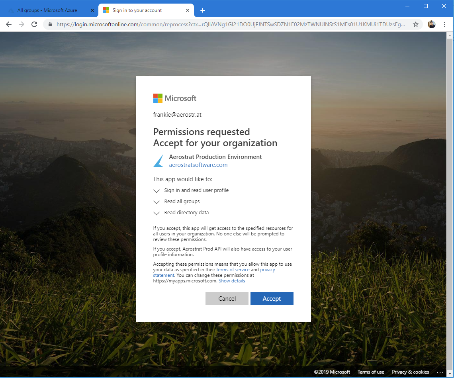454x378 pixels.
Task: Expand the Read all groups permission
Action: point(176,202)
